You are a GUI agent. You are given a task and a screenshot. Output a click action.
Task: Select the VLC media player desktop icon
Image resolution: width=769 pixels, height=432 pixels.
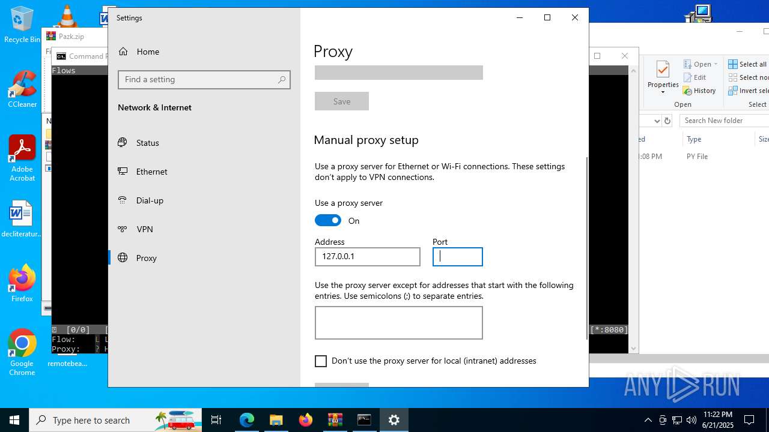pos(67,16)
